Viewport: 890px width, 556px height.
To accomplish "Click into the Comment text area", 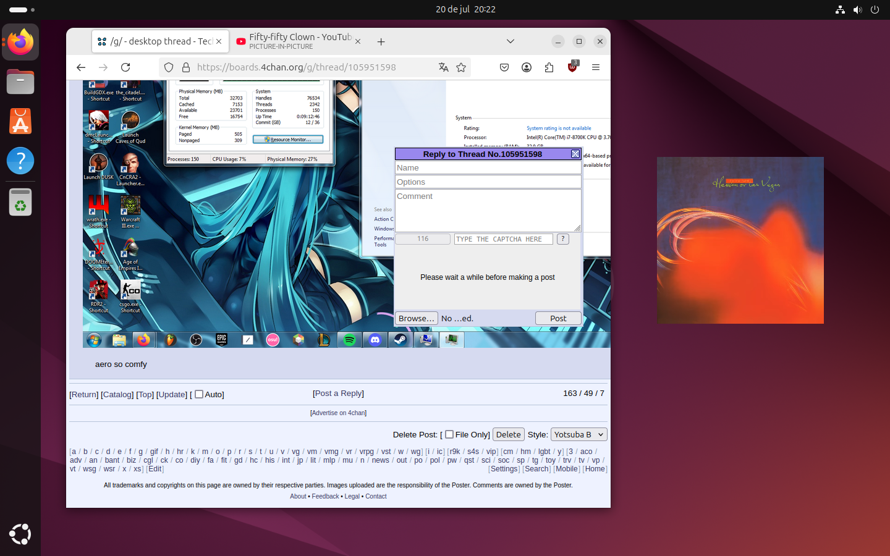I will pyautogui.click(x=488, y=211).
